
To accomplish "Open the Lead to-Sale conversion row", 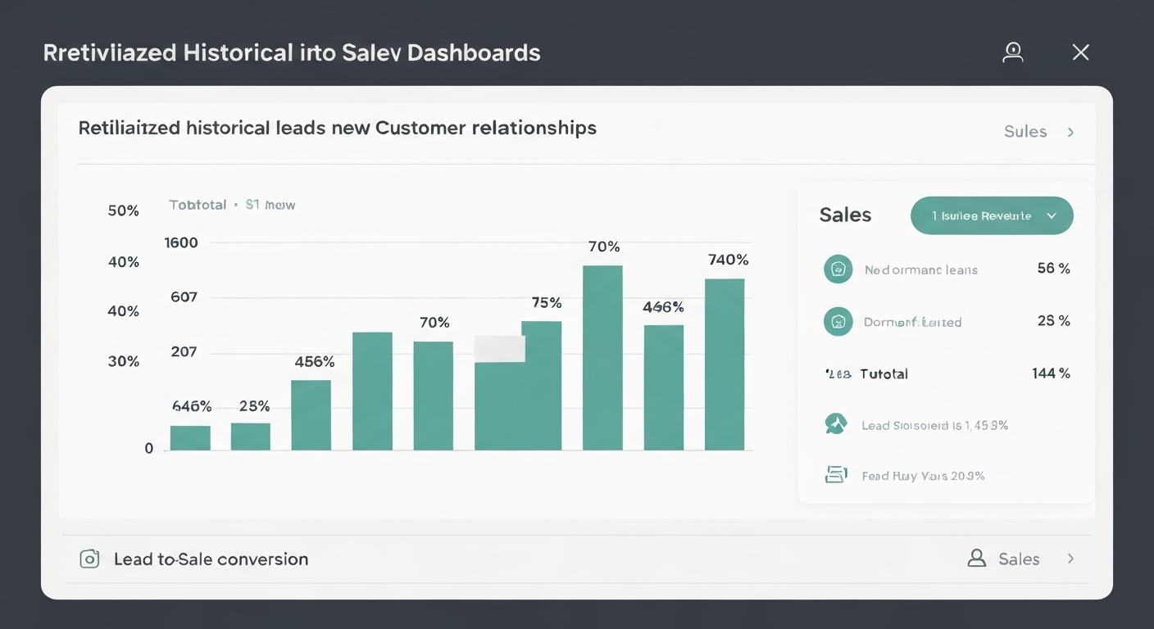I will pos(577,559).
